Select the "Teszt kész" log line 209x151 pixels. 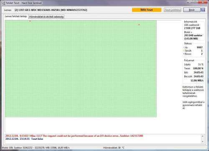pos(24,139)
